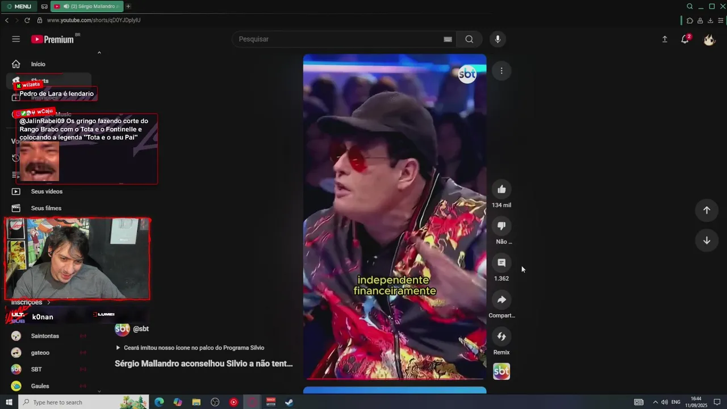Image resolution: width=727 pixels, height=409 pixels.
Task: Open YouTube Music from the taskbar
Action: point(233,402)
